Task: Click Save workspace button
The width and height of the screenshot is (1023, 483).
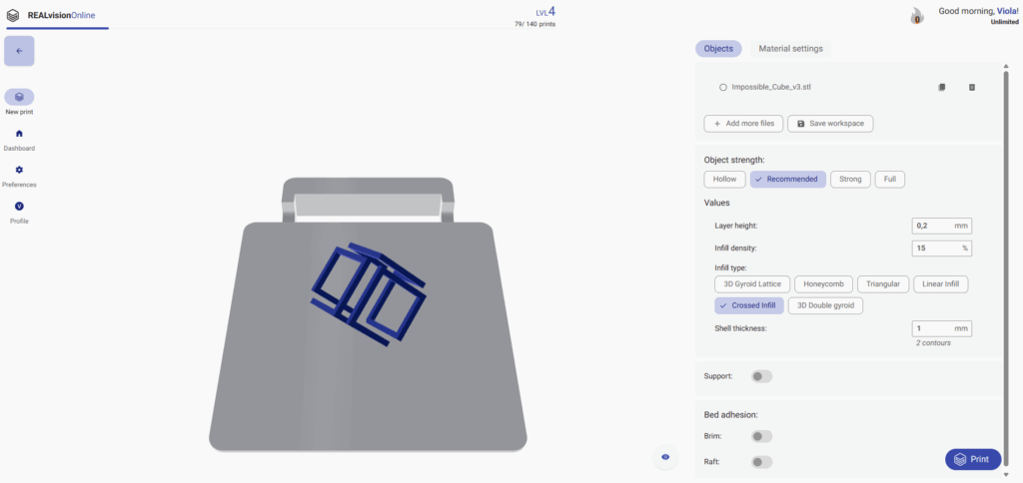Action: click(830, 123)
